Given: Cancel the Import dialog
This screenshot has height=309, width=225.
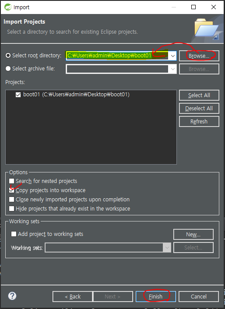Looking at the screenshot, I should point(199,297).
